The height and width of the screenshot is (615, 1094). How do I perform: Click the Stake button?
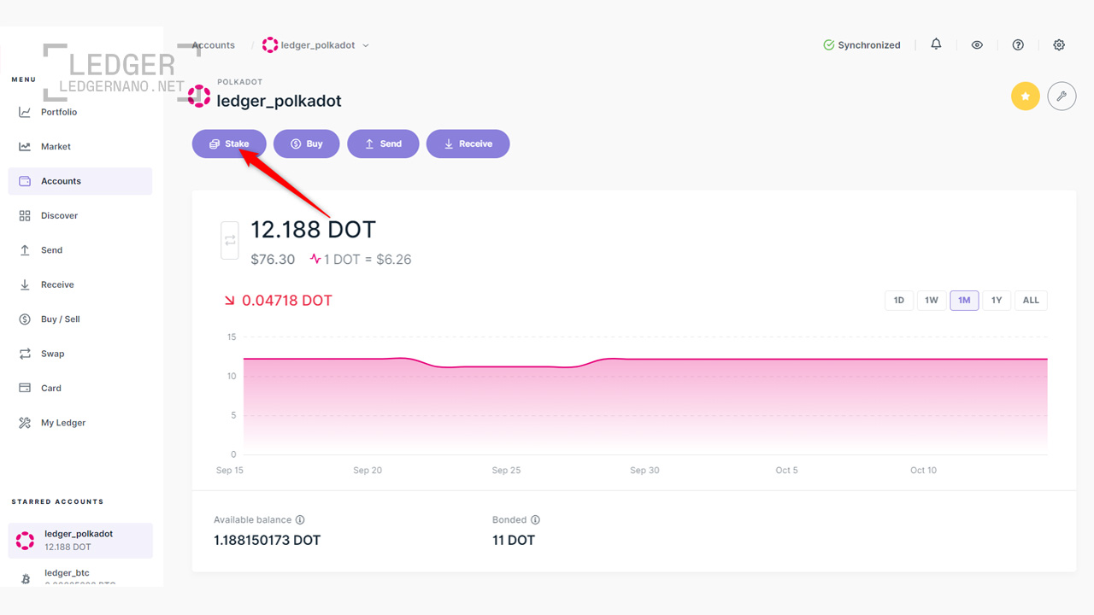[229, 143]
